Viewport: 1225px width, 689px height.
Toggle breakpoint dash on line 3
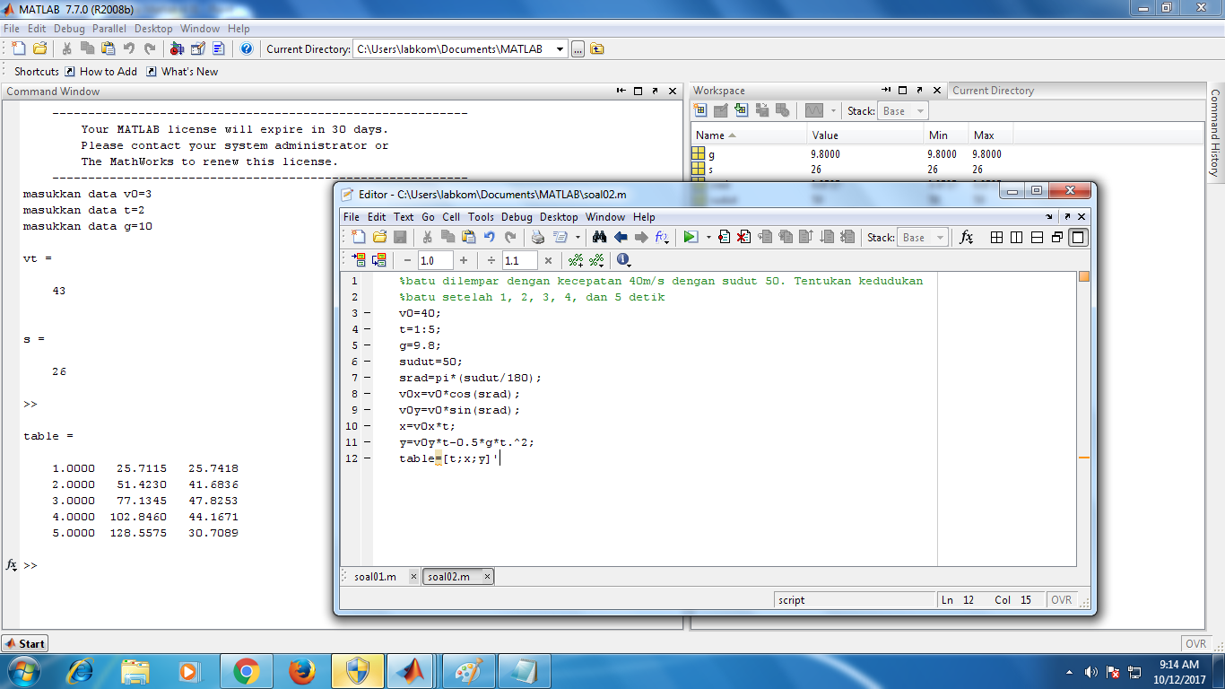click(368, 313)
